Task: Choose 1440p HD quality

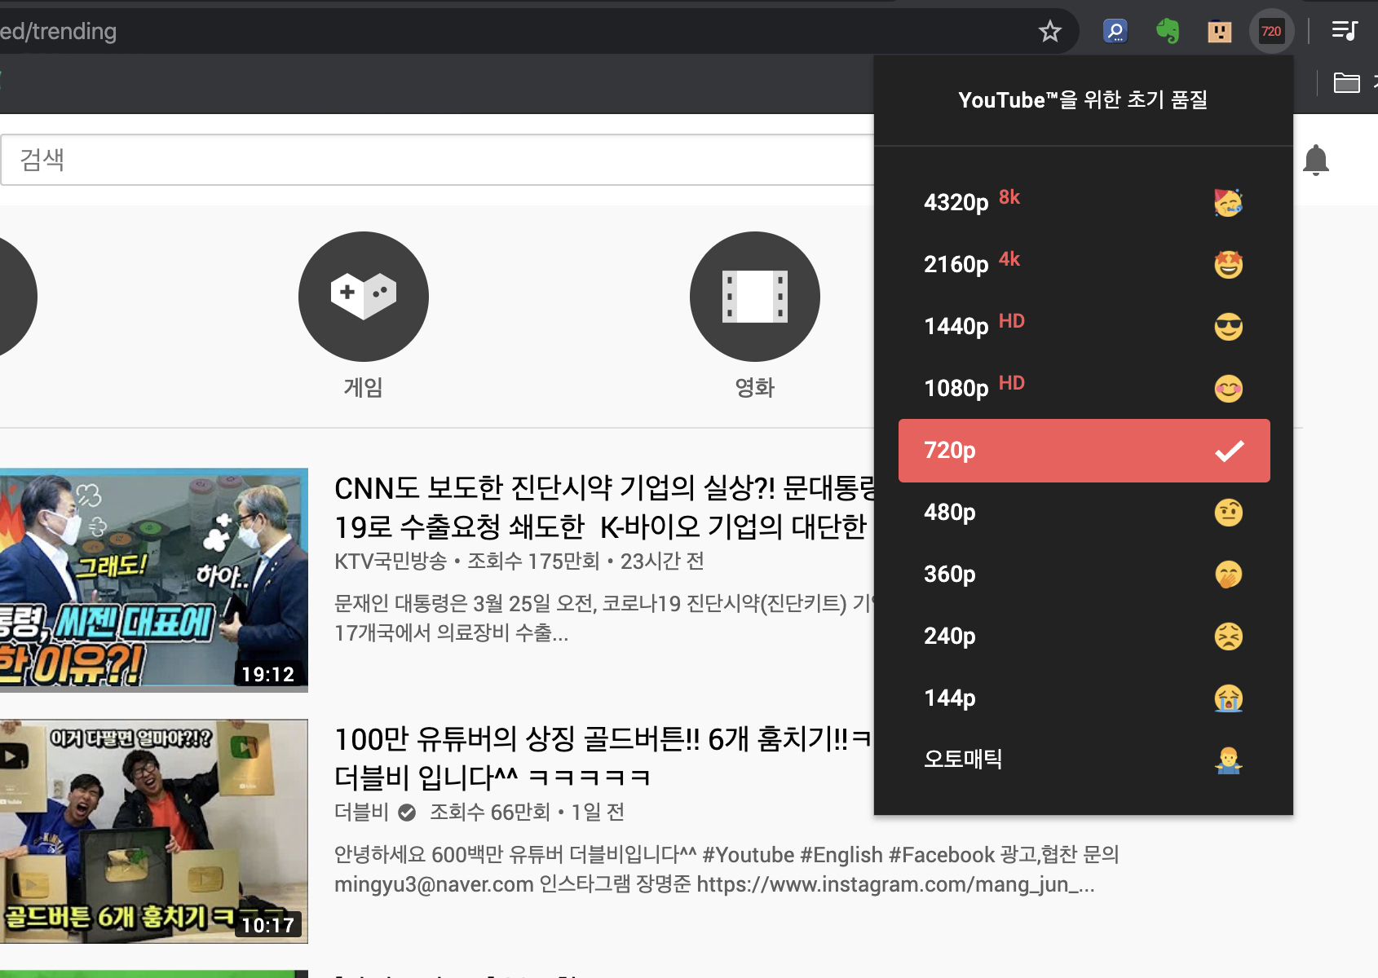Action: coord(1084,326)
